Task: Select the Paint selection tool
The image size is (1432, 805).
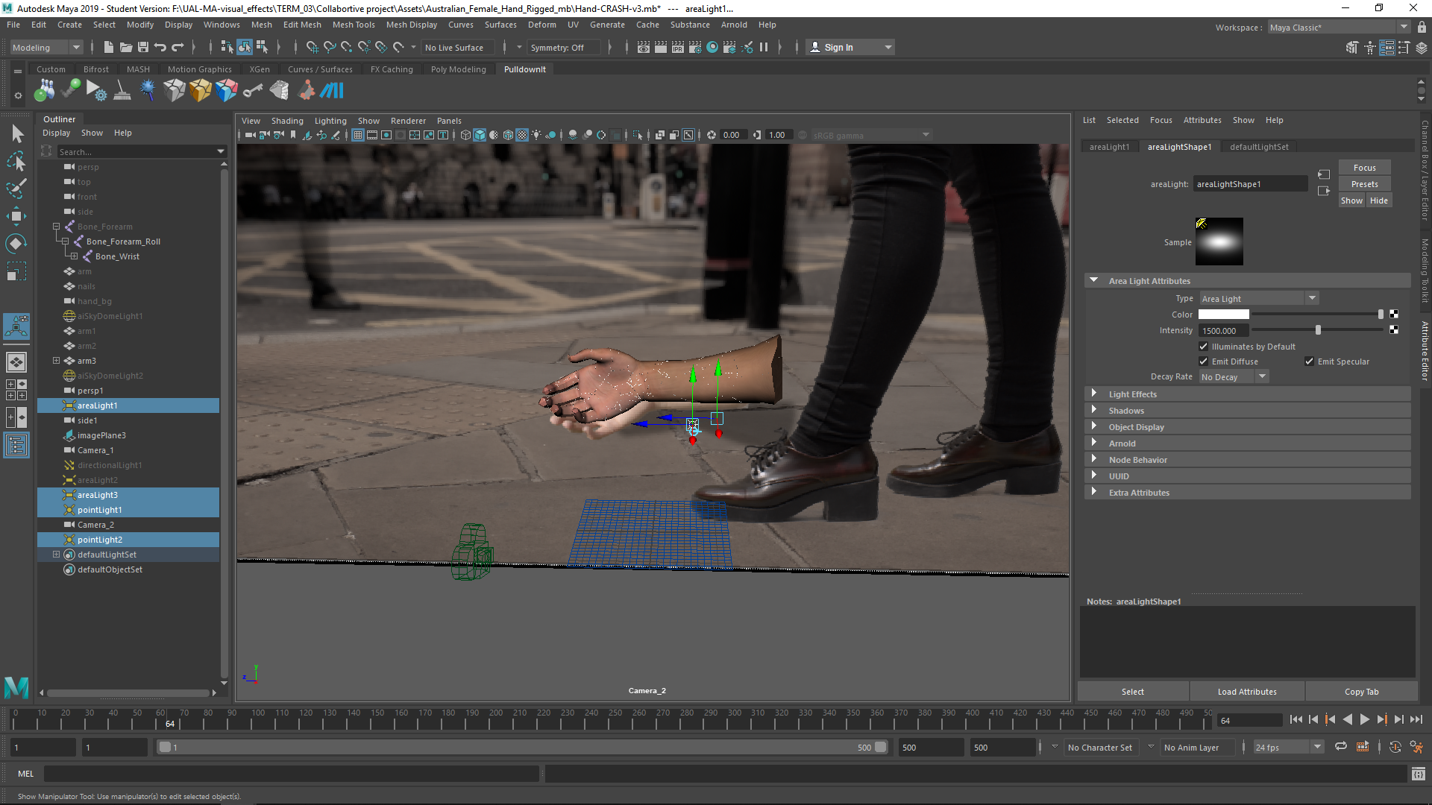Action: pyautogui.click(x=16, y=188)
